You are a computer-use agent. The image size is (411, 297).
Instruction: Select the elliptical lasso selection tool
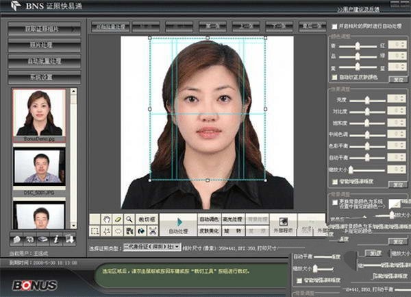tap(118, 231)
